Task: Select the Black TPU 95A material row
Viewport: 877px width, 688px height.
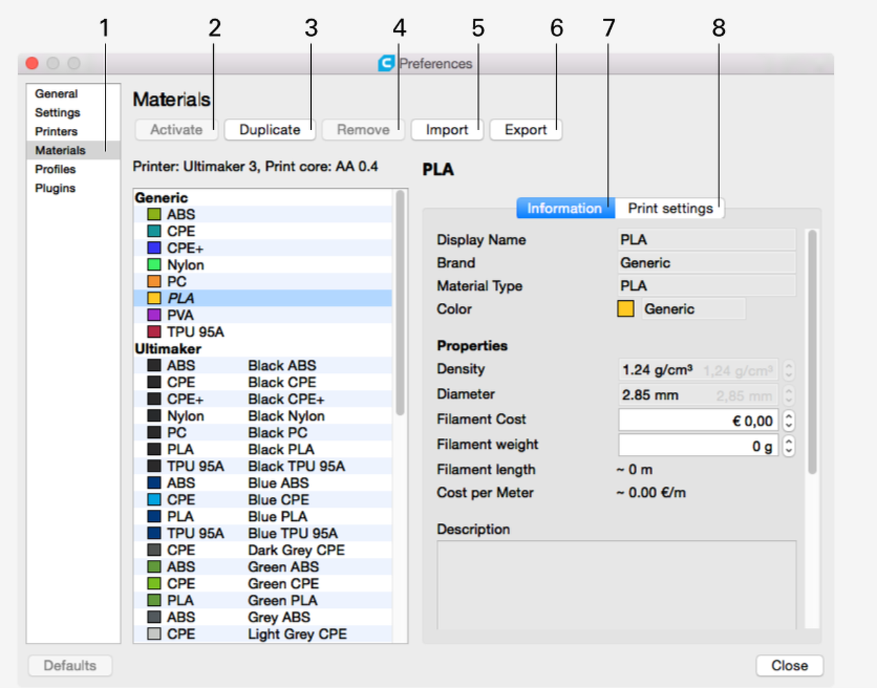Action: (263, 466)
